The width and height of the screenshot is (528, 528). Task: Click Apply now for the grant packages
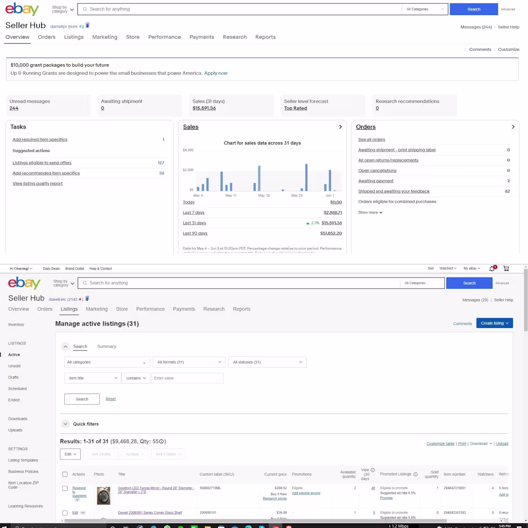pyautogui.click(x=216, y=73)
